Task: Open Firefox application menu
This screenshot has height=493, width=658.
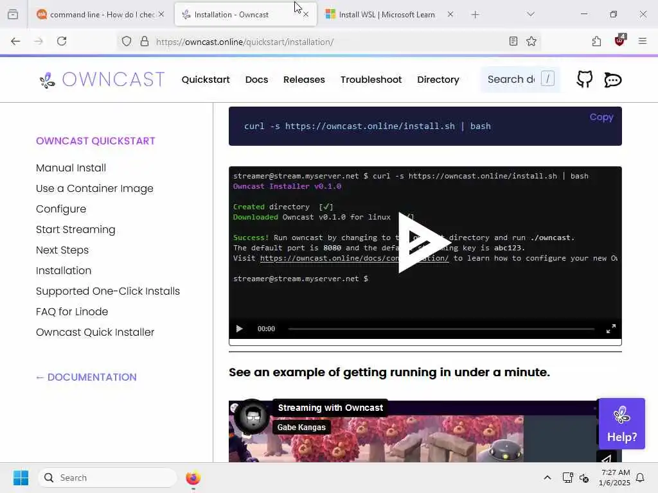Action: [x=642, y=41]
